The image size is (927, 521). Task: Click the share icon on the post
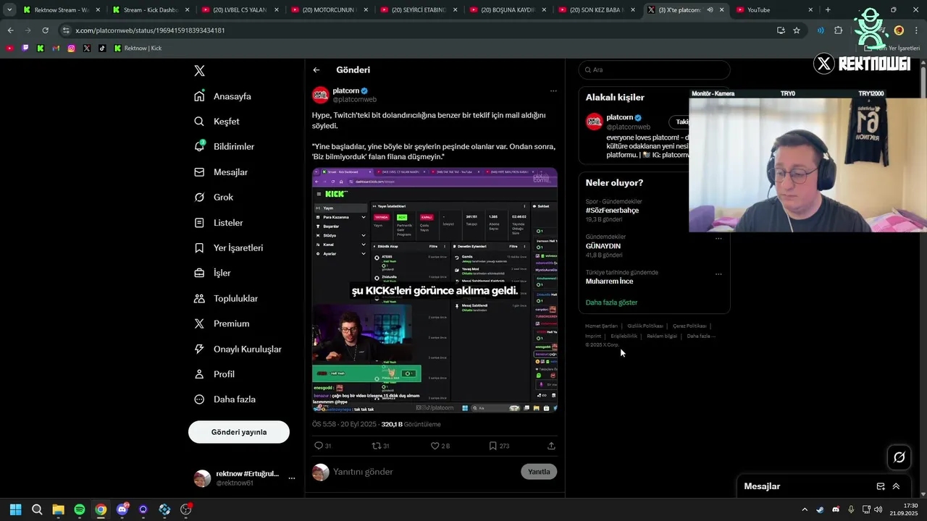click(x=551, y=446)
